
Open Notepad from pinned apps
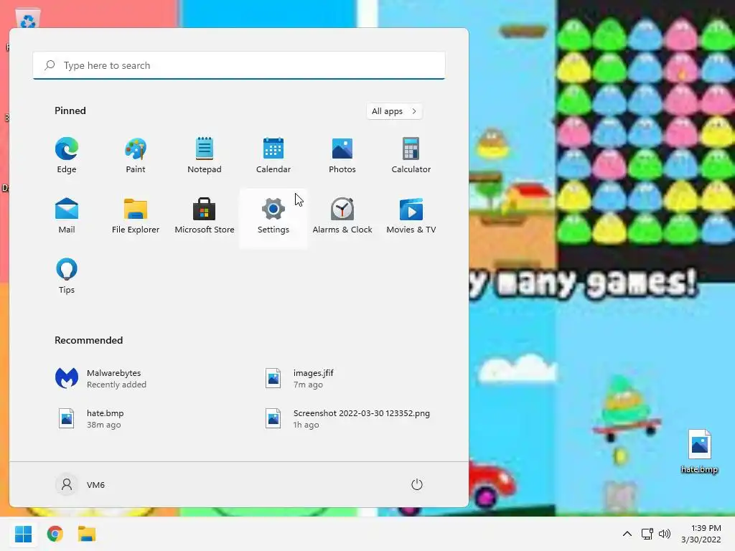point(205,156)
